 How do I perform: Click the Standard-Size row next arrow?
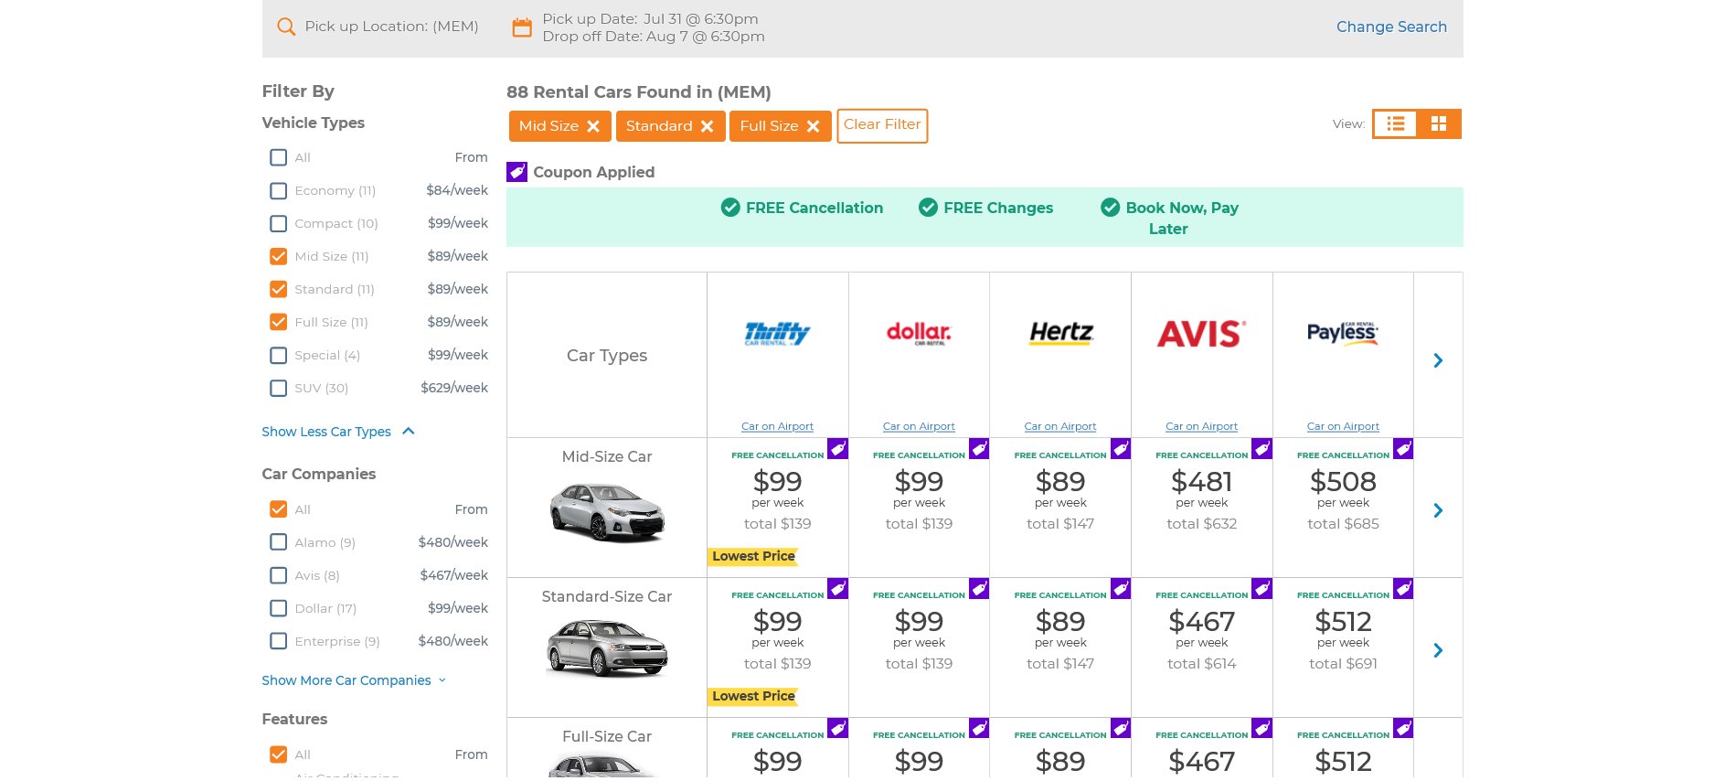[1438, 650]
